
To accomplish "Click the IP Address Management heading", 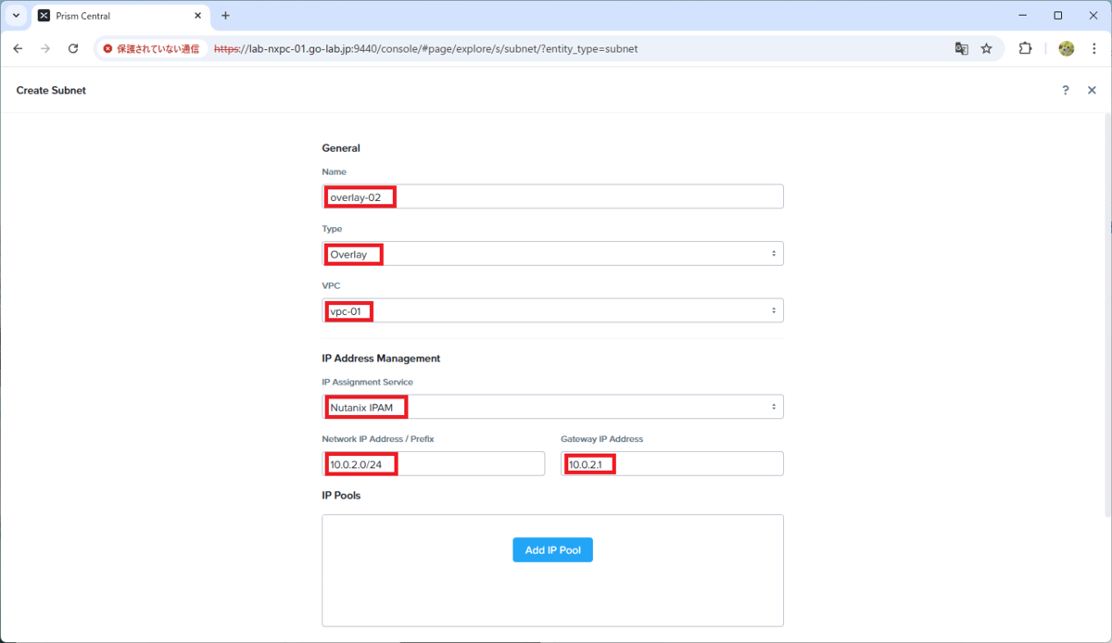I will coord(381,358).
